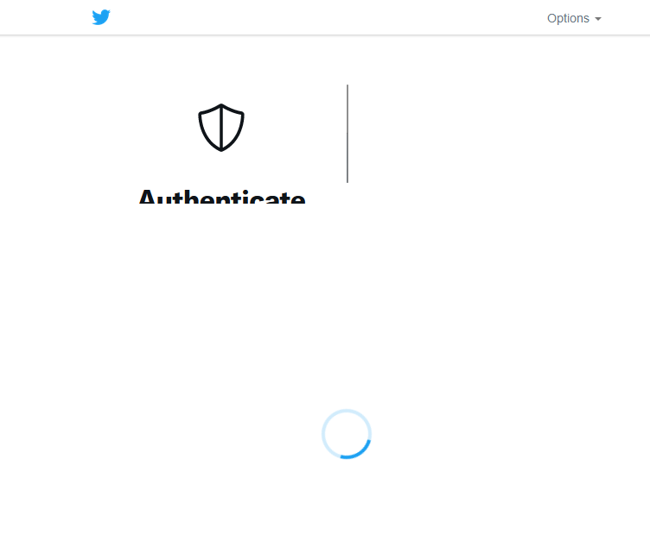Viewport: 650px width, 541px height.
Task: Show the Options menu using its triangle
Action: (x=598, y=19)
